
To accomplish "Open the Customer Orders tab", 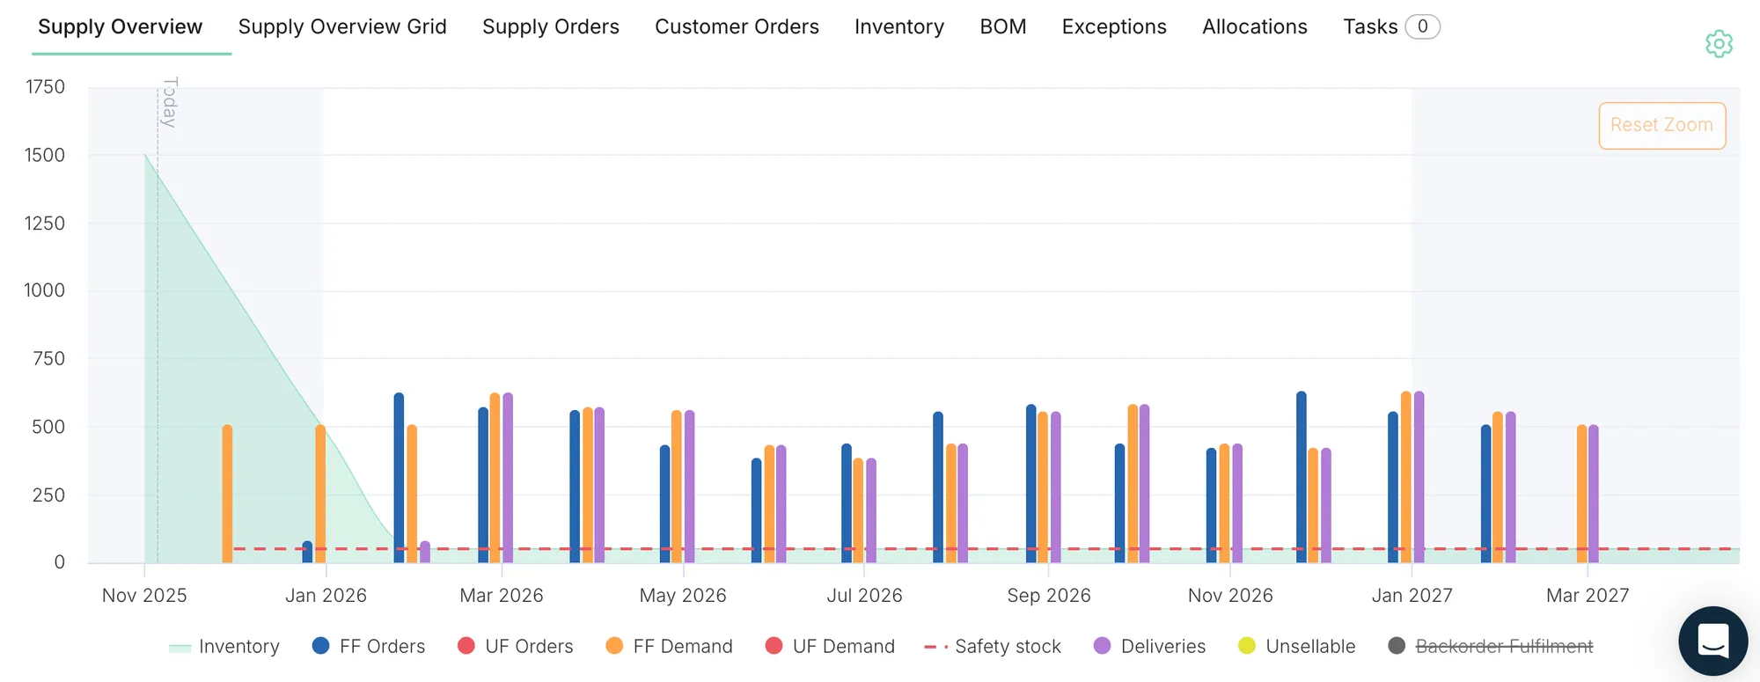I will tap(737, 27).
